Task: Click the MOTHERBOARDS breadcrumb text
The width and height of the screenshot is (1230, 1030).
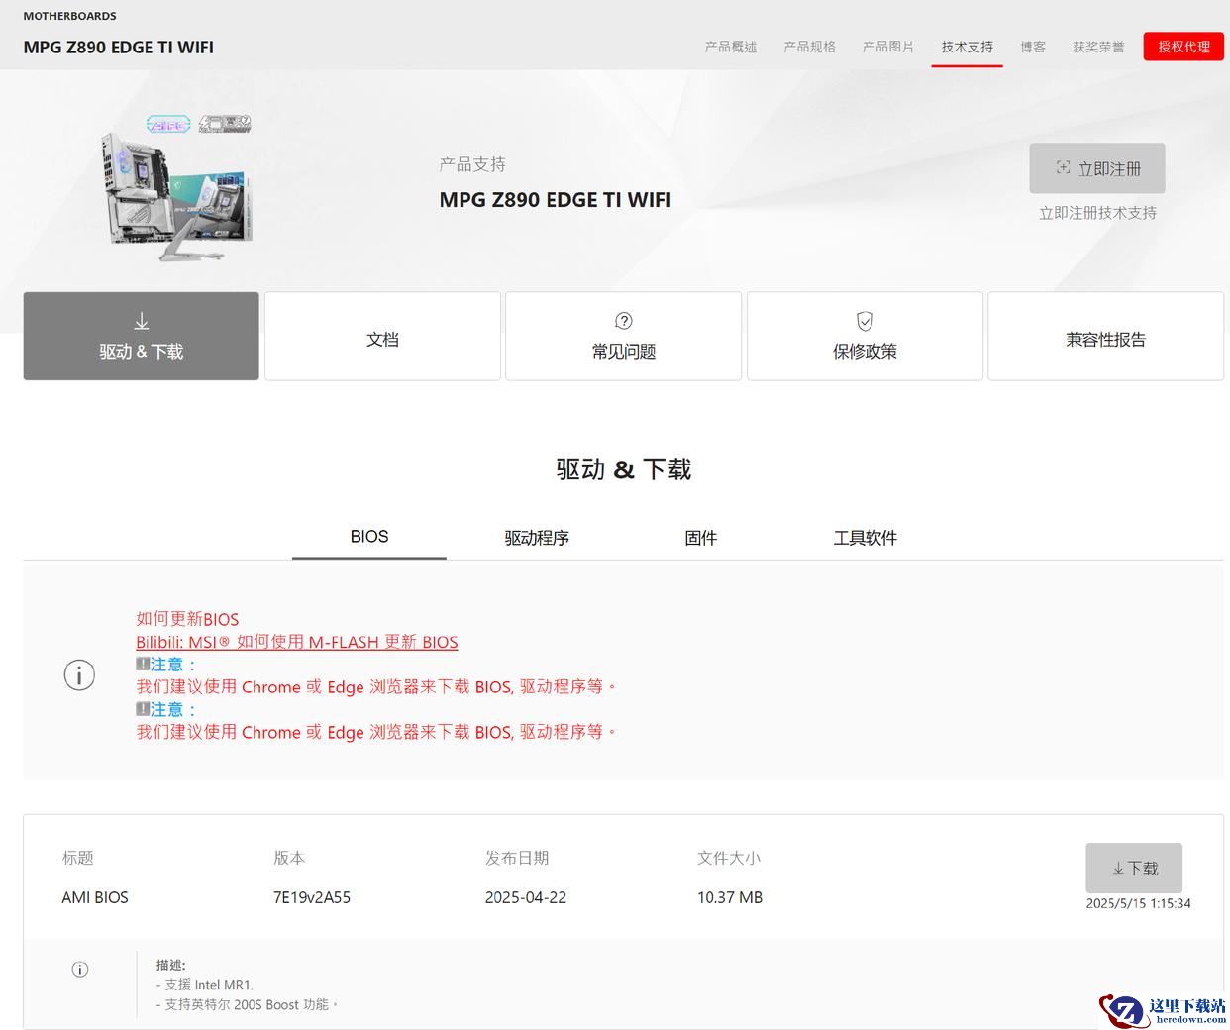Action: [69, 16]
